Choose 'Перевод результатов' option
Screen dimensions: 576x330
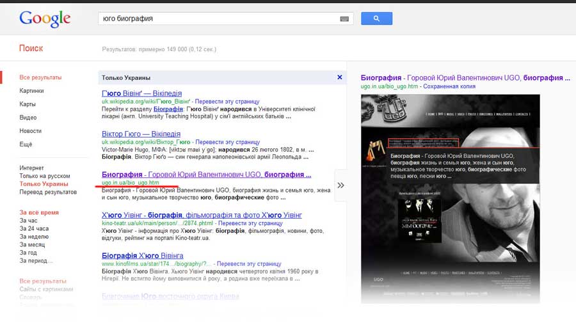(48, 192)
